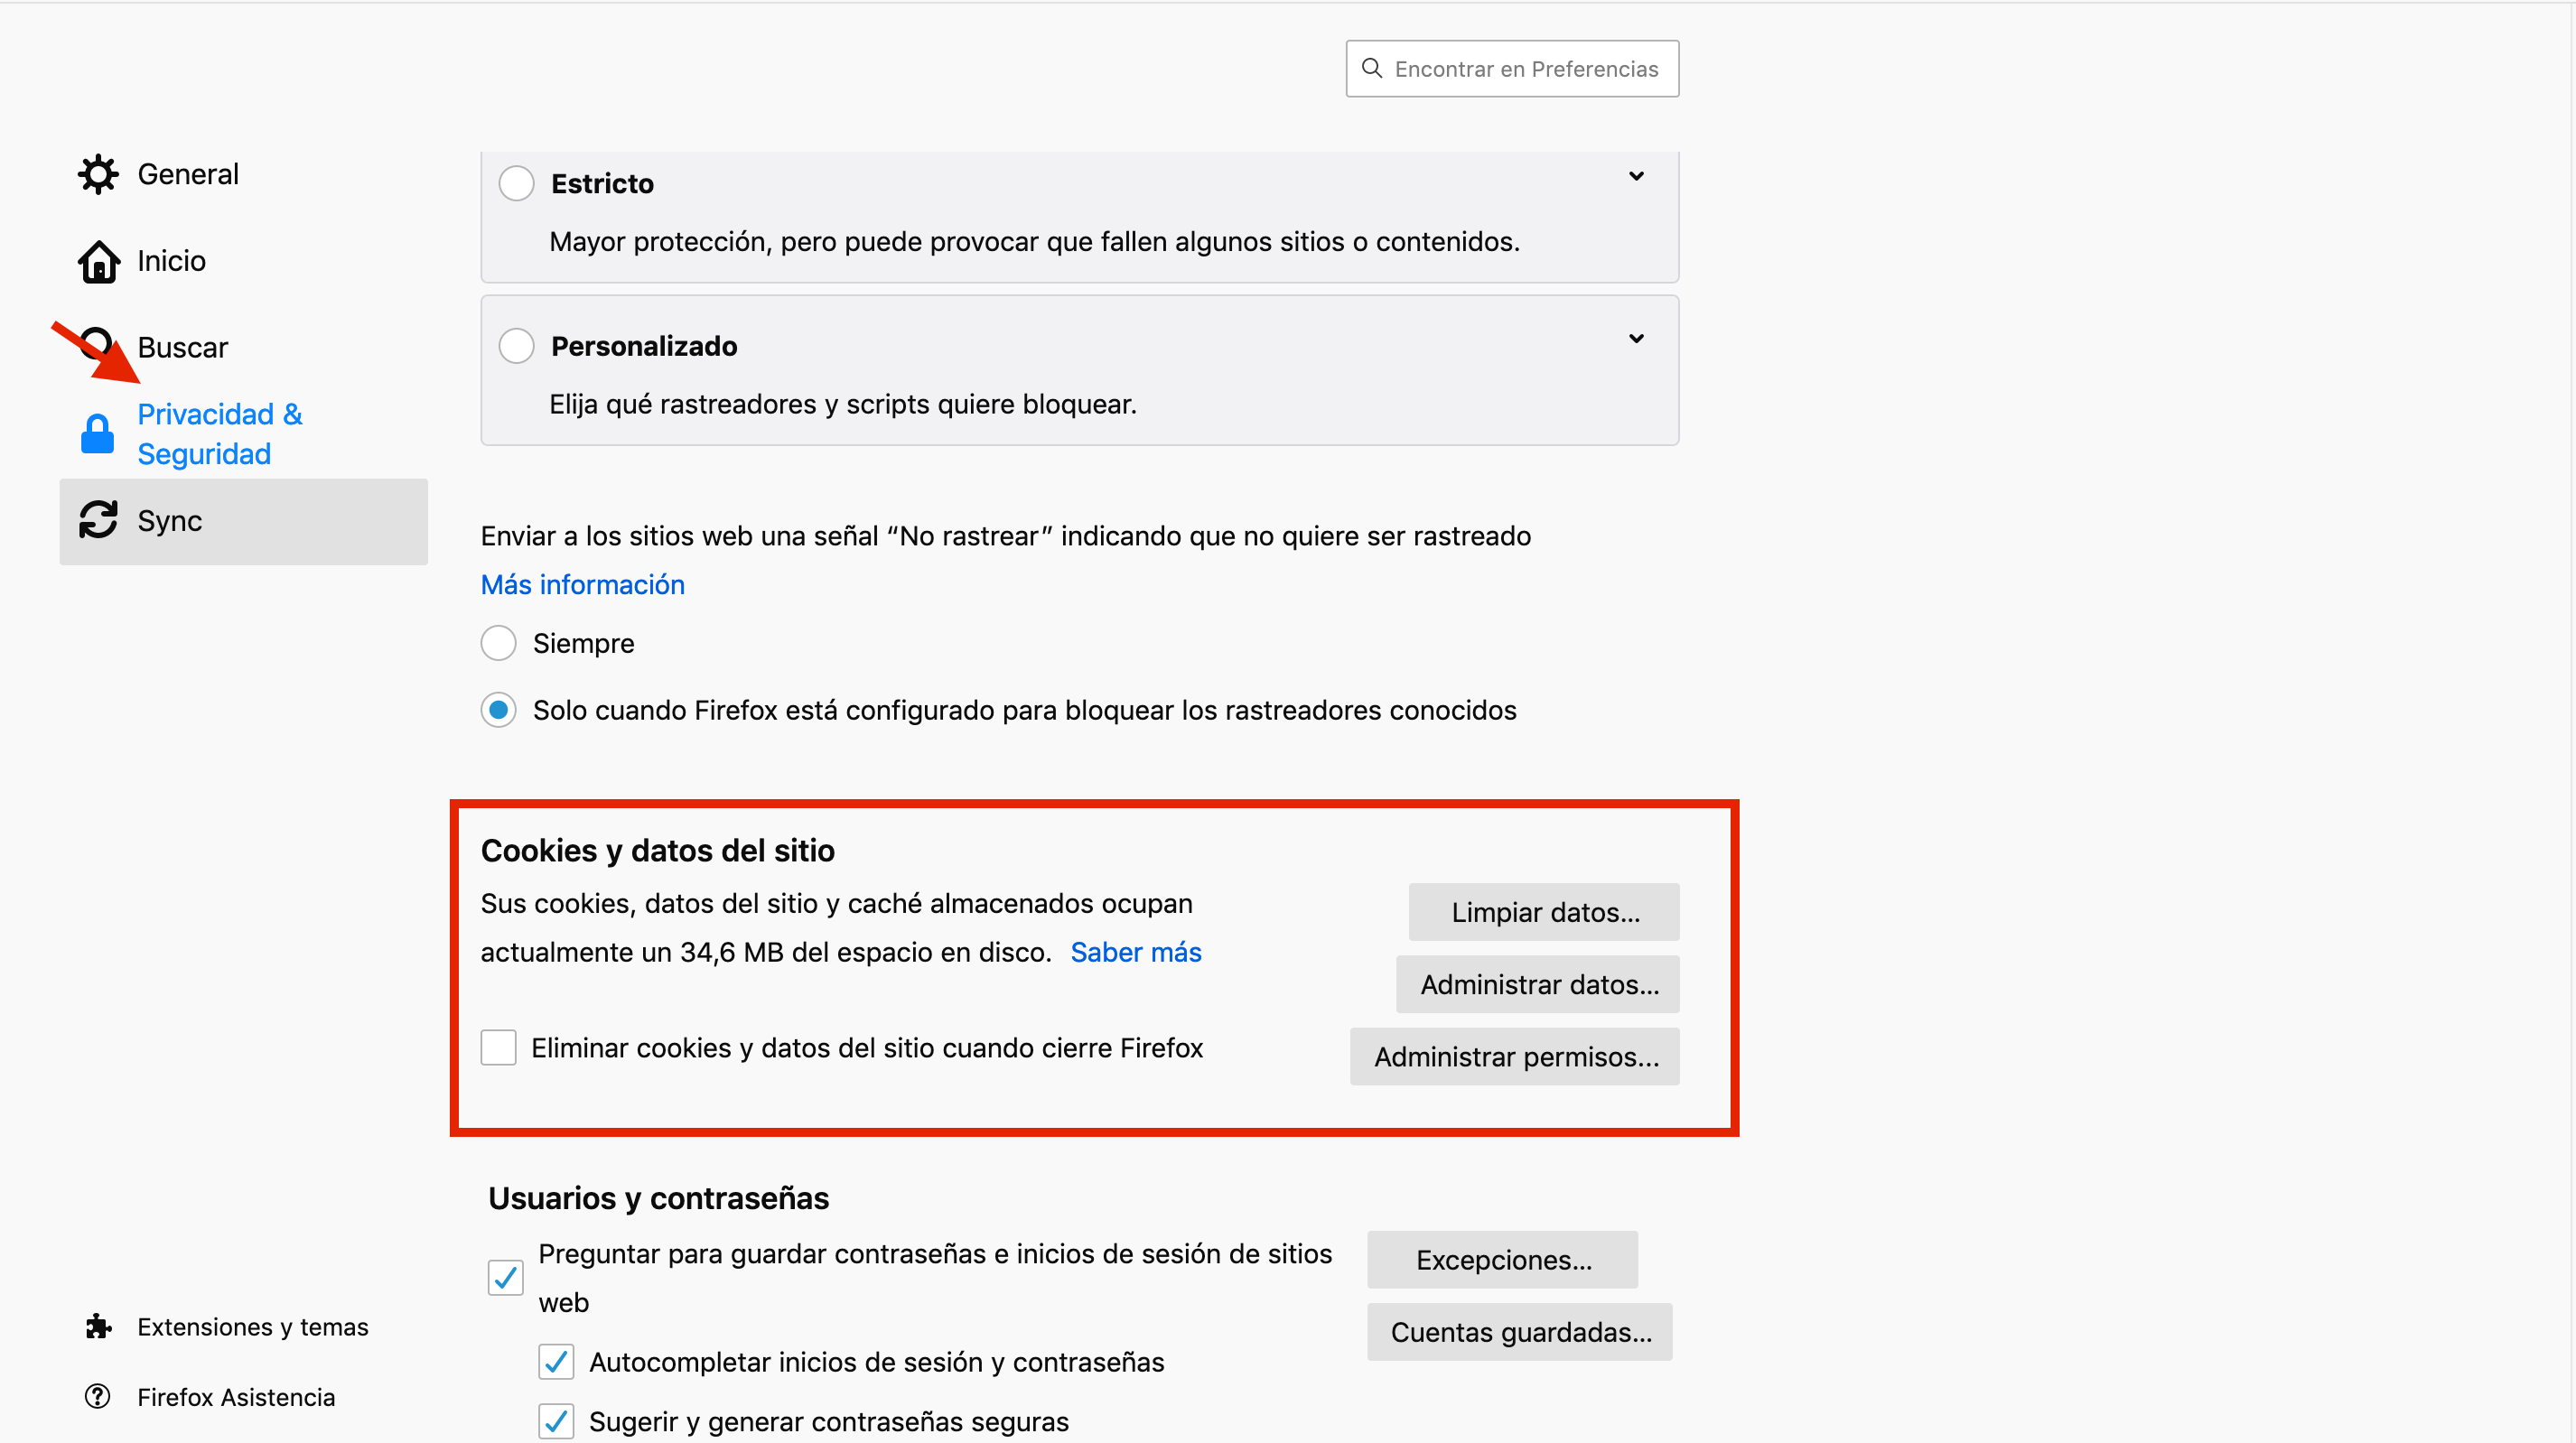This screenshot has width=2576, height=1443.
Task: Click the Privacidad & Seguridad lock icon
Action: point(97,434)
